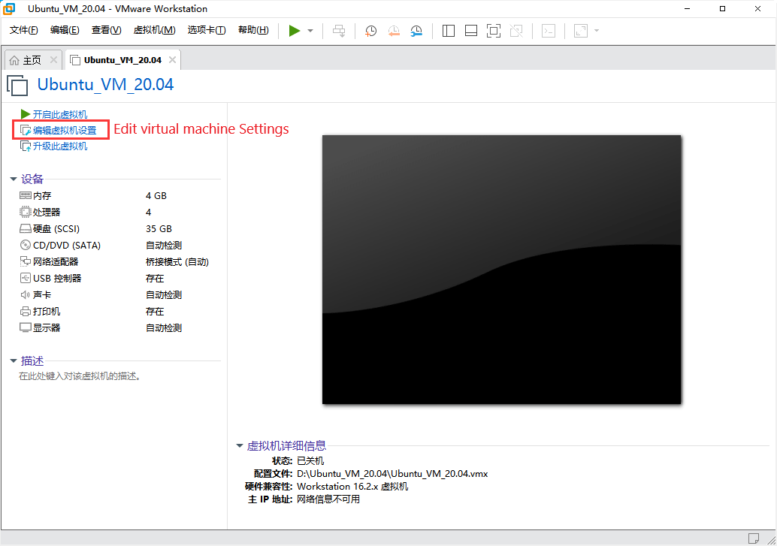Click the stretch guest display icon
Screen dimensions: 777x546
pyautogui.click(x=581, y=31)
